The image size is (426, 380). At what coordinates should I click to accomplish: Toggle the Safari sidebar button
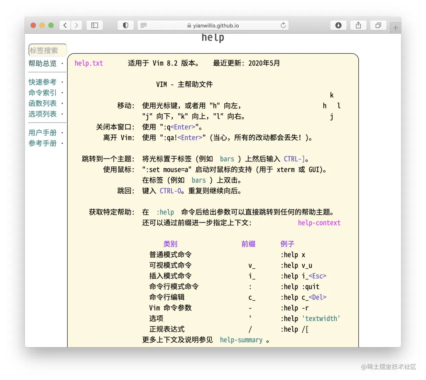click(94, 25)
